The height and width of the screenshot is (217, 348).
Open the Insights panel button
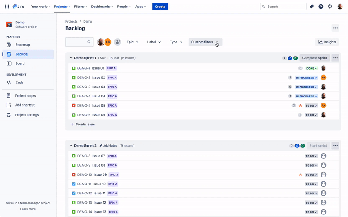coord(327,42)
